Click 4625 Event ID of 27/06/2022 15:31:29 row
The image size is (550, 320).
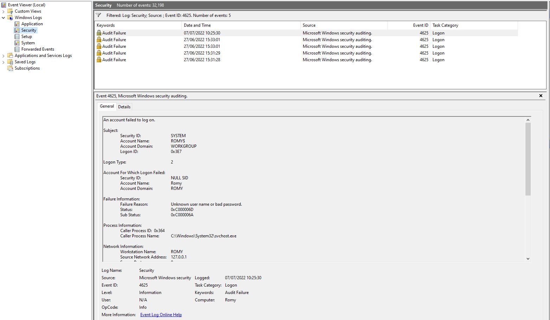pos(424,53)
